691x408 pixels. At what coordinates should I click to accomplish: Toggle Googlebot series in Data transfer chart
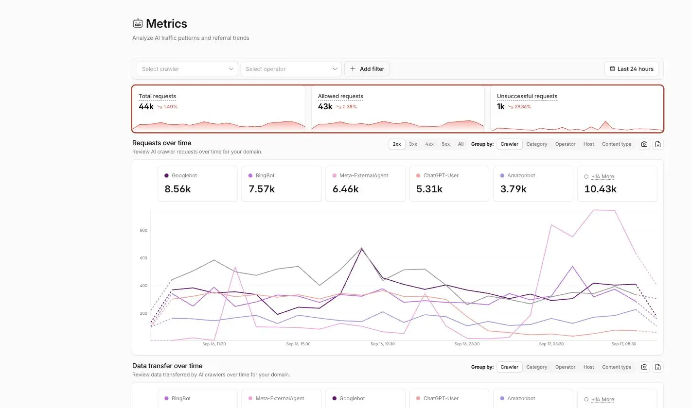365,399
